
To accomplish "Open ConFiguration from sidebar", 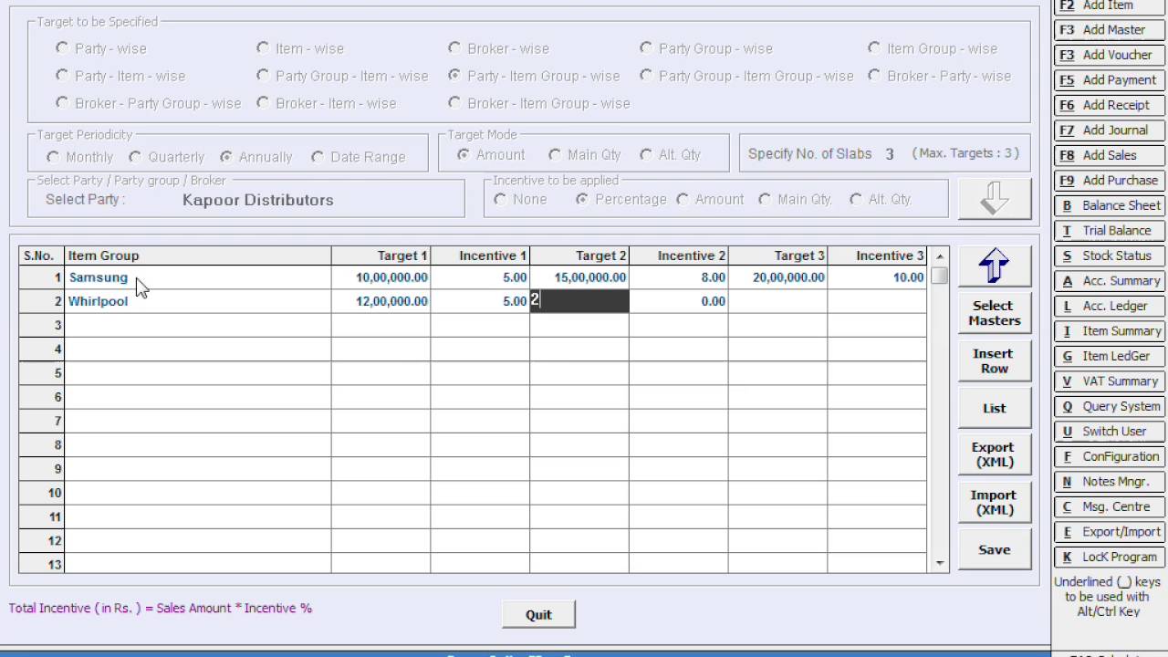I will coord(1109,456).
